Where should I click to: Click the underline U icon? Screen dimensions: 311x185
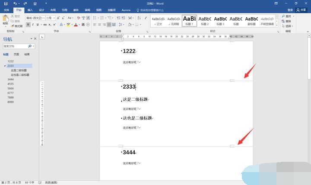(x=38, y=25)
